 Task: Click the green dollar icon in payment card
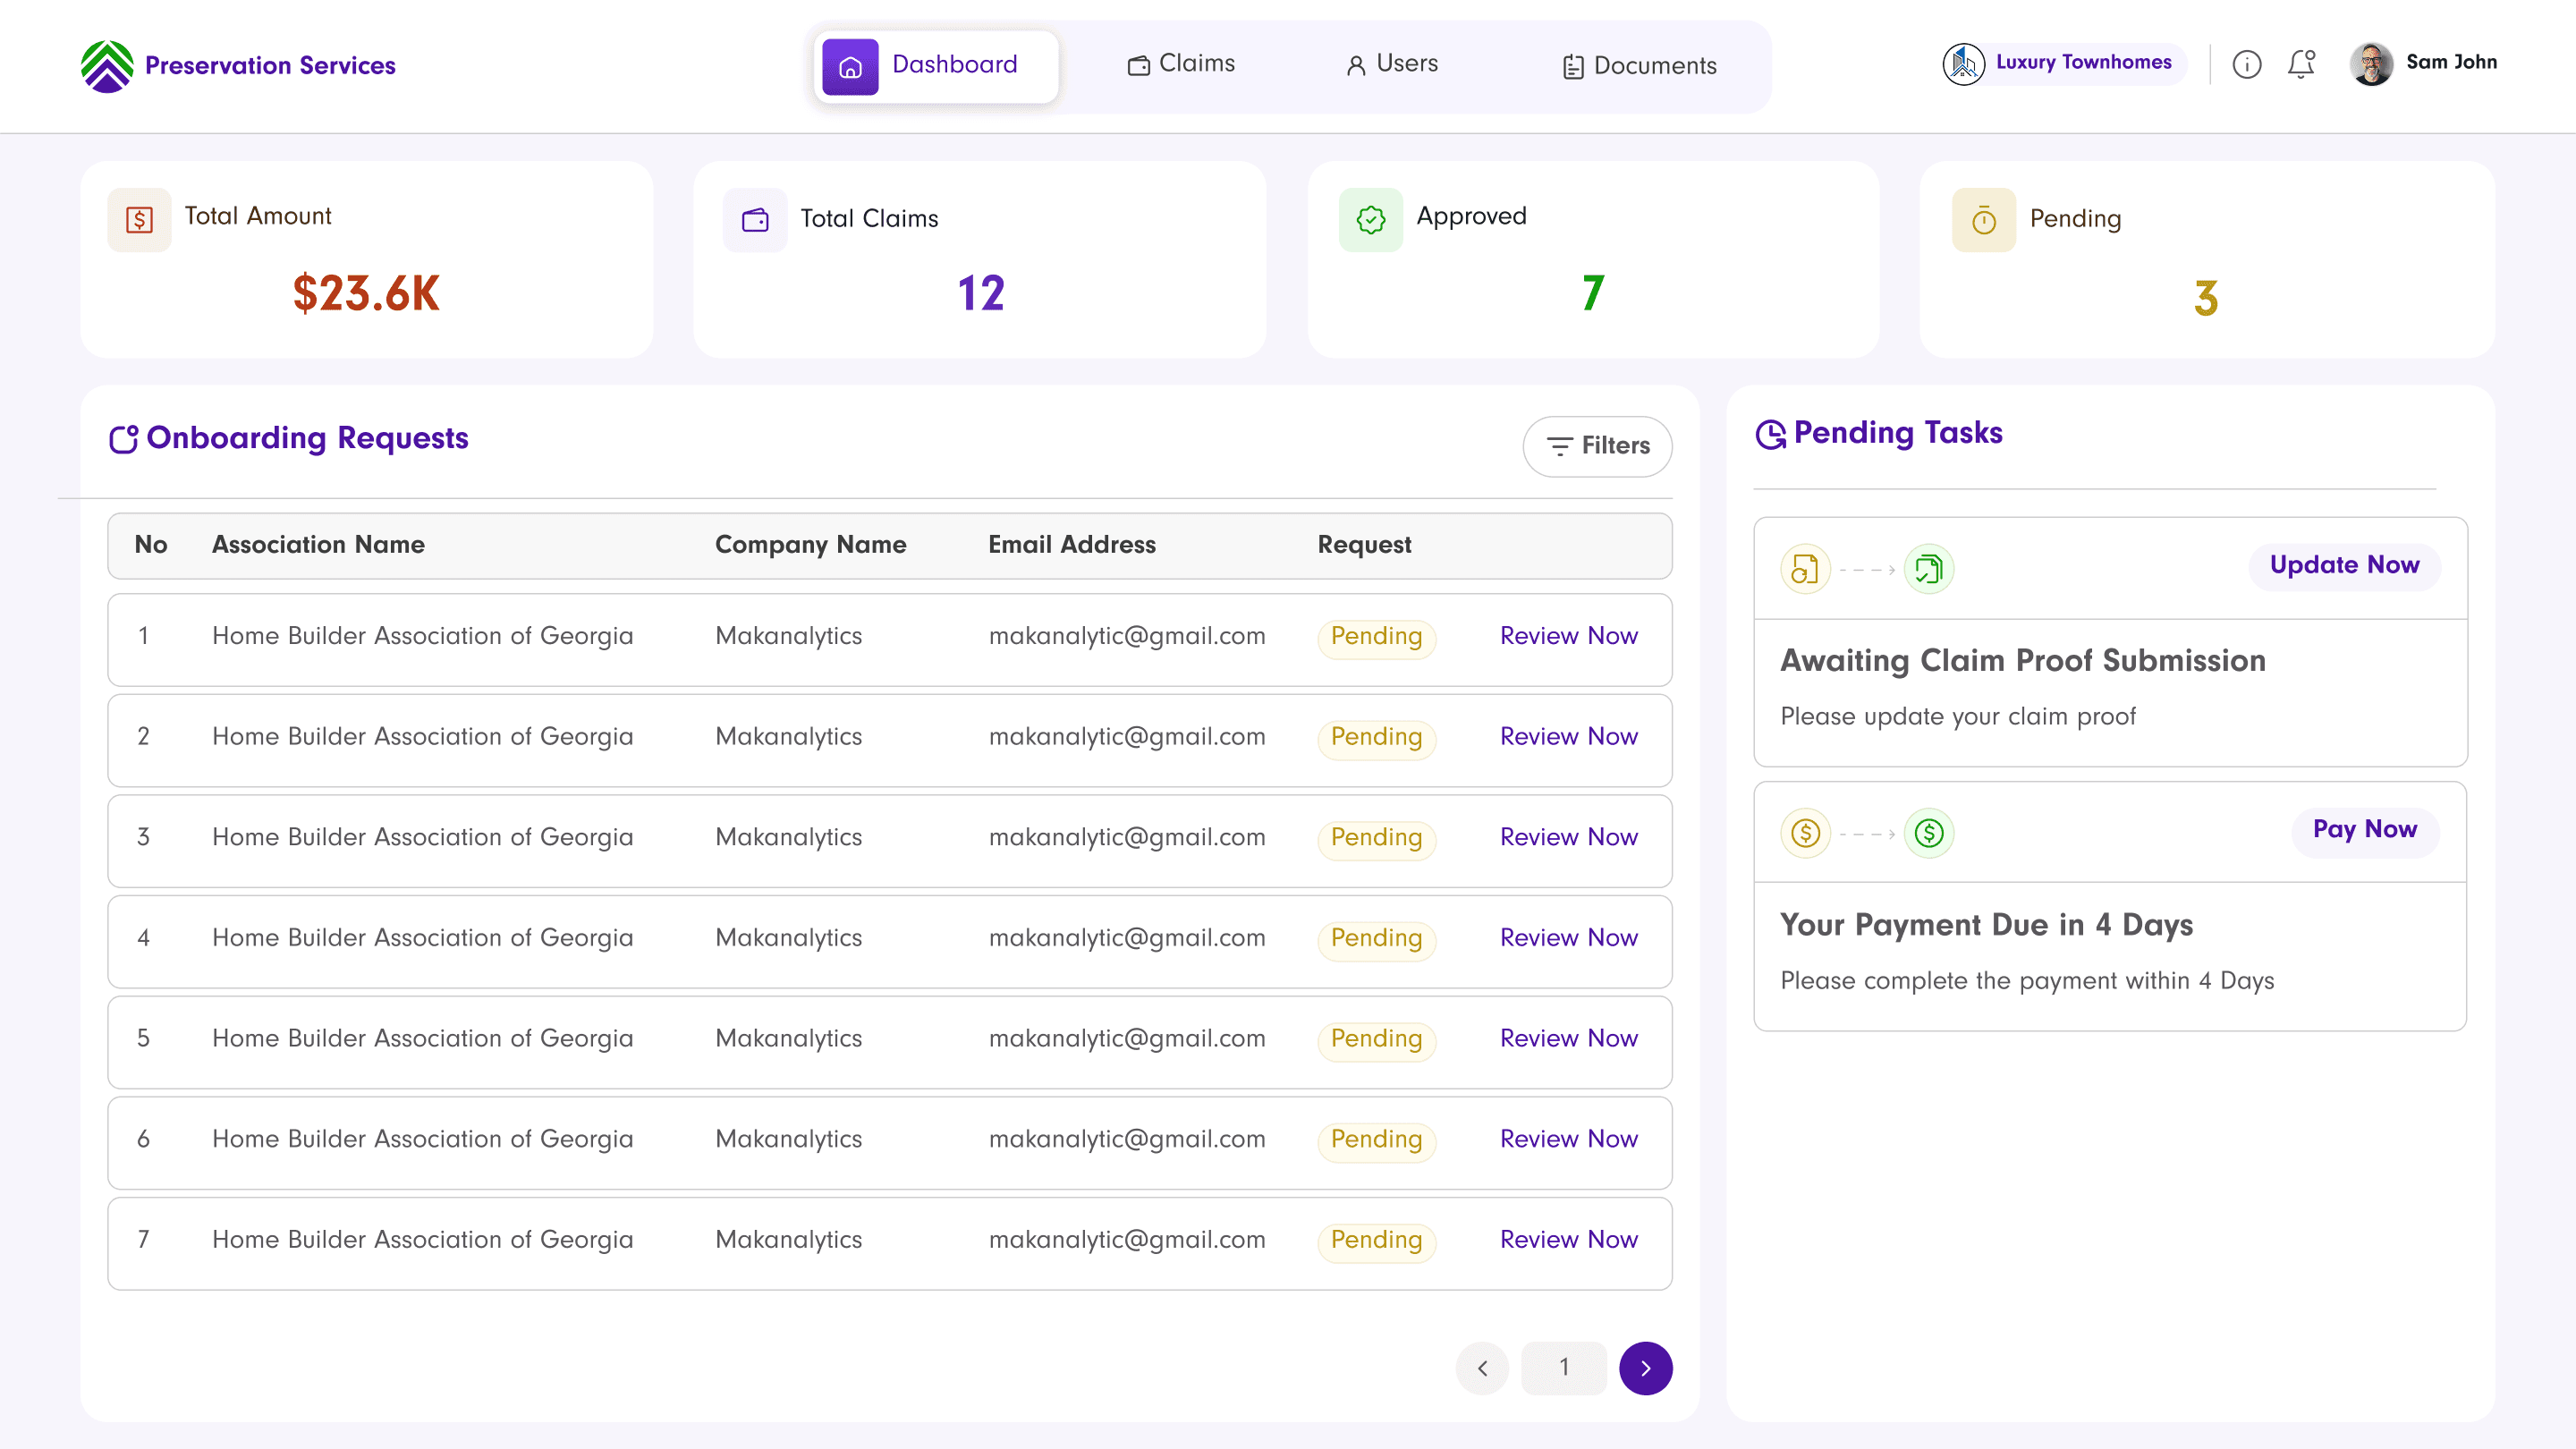[x=1928, y=833]
